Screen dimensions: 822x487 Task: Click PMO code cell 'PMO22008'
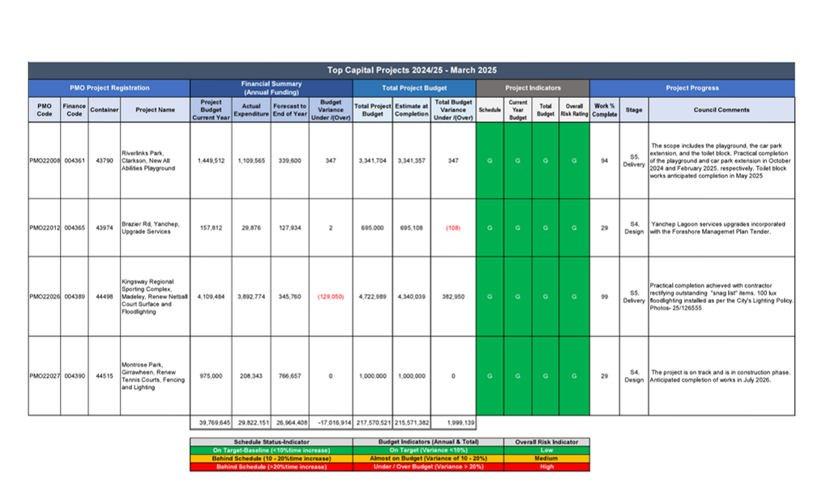point(45,161)
